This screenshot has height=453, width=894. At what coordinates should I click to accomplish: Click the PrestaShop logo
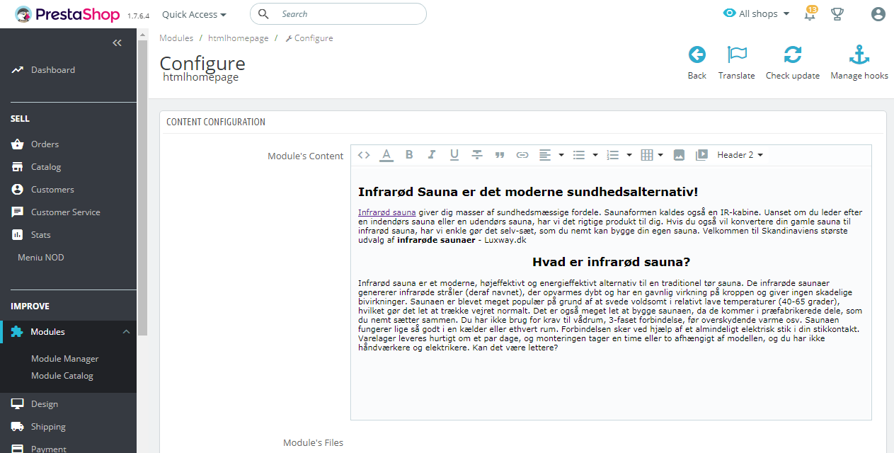tap(68, 14)
